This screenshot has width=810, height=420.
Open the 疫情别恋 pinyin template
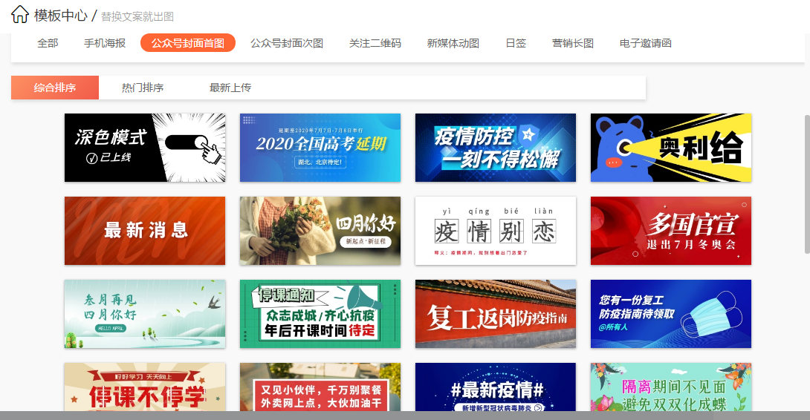pyautogui.click(x=496, y=231)
